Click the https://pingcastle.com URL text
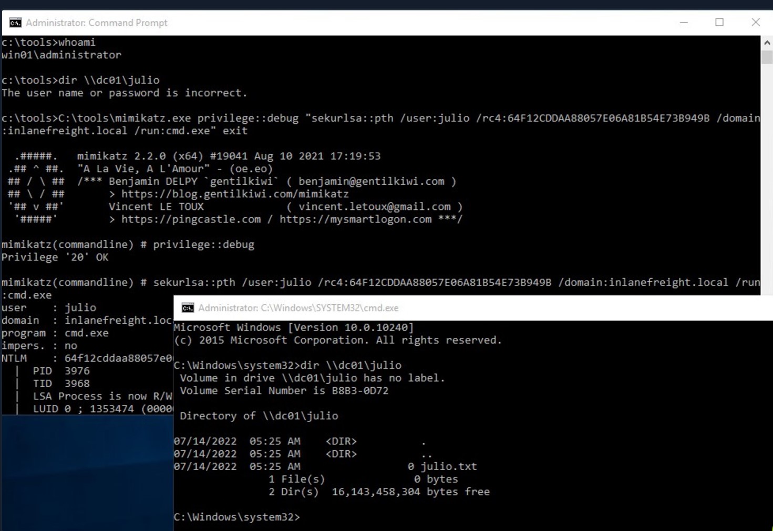773x531 pixels. click(x=191, y=219)
